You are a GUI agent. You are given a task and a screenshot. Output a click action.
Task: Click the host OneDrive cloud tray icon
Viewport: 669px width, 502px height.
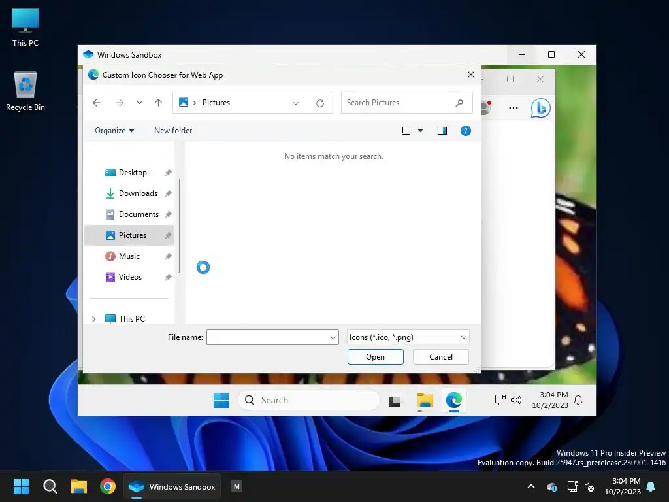551,486
